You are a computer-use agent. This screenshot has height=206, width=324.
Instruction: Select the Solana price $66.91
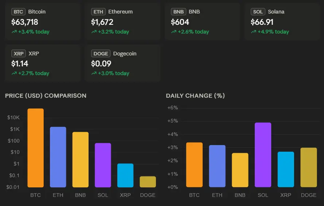262,22
